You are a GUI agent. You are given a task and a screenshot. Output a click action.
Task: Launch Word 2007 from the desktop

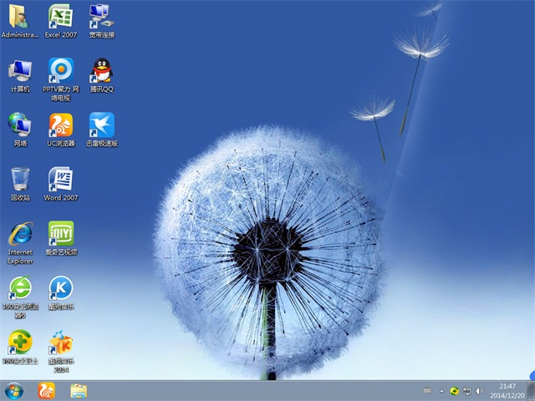click(x=60, y=180)
